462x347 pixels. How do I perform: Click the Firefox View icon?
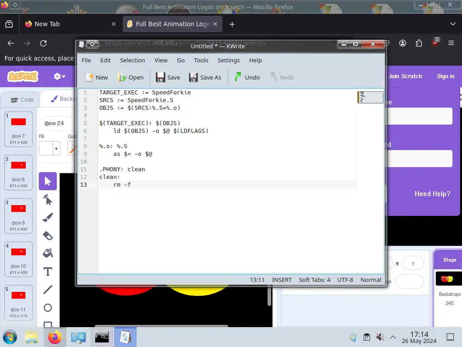pyautogui.click(x=9, y=24)
